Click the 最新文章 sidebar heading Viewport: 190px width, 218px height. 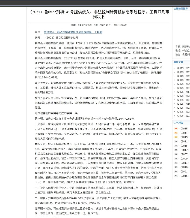(179, 62)
